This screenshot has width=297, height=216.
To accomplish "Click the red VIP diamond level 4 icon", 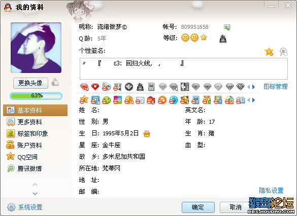I will click(84, 87).
